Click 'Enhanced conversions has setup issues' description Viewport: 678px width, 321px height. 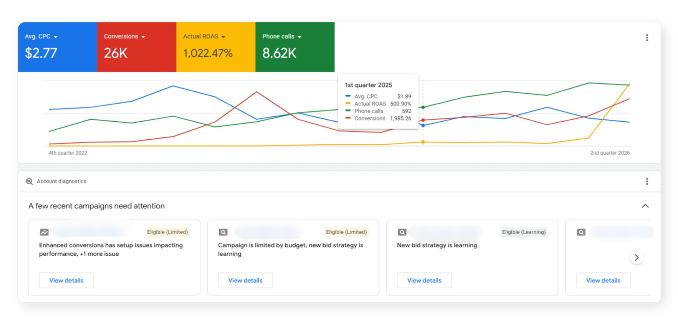pyautogui.click(x=111, y=250)
